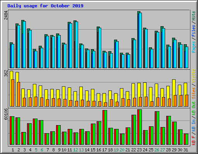
Task: Click day 9 on the x-axis
Action: 59,150
